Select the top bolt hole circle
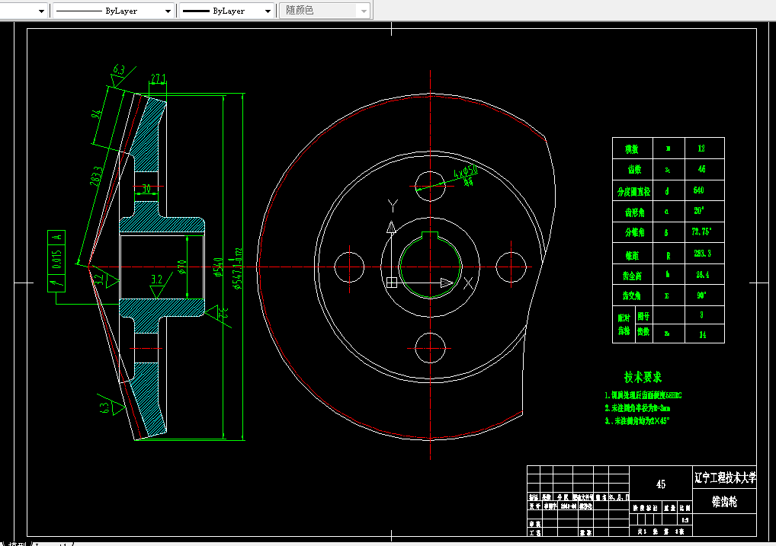 point(430,187)
